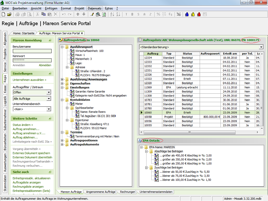268x201 pixels.
Task: Click 'Auftrag annehmen…' link
Action: [26, 129]
